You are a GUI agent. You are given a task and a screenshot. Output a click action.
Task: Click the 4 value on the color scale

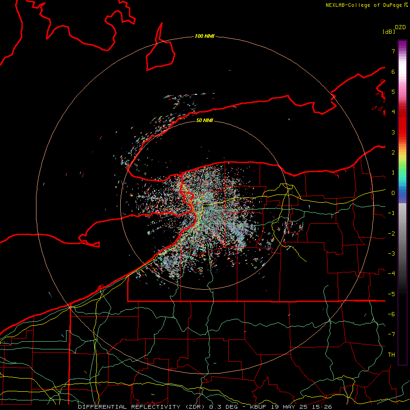[393, 112]
